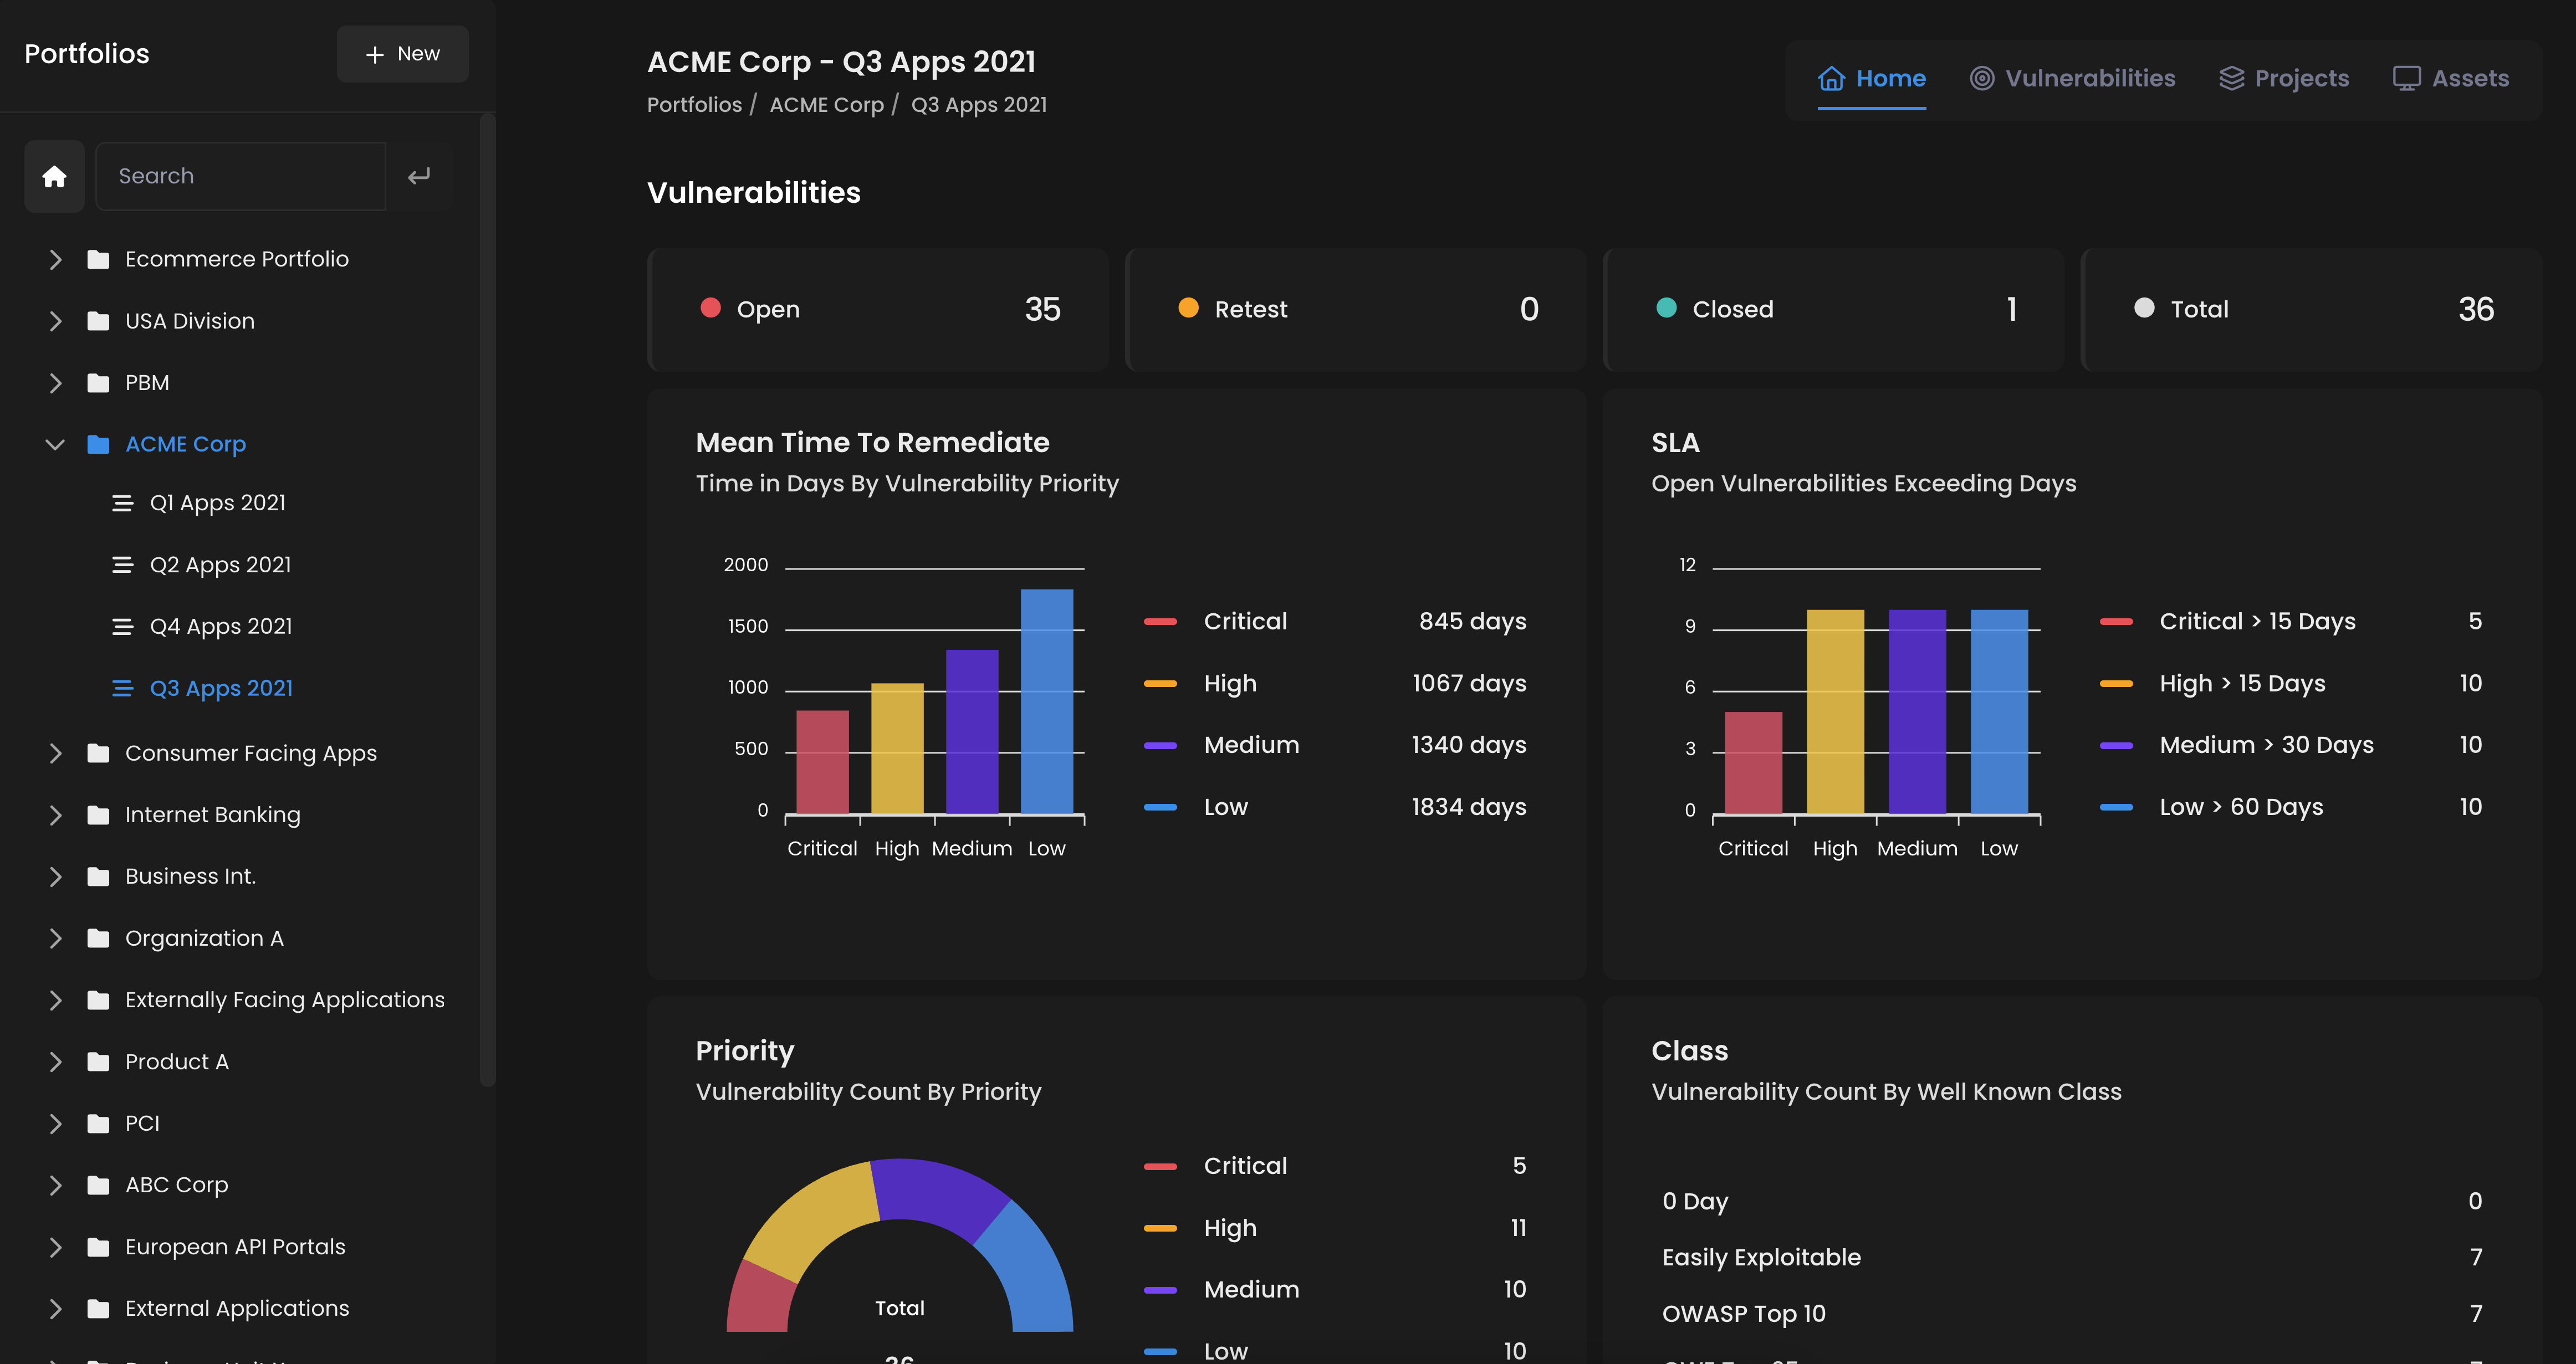Click the blue Q3 Apps 2021 list icon
This screenshot has height=1364, width=2576.
(x=122, y=688)
